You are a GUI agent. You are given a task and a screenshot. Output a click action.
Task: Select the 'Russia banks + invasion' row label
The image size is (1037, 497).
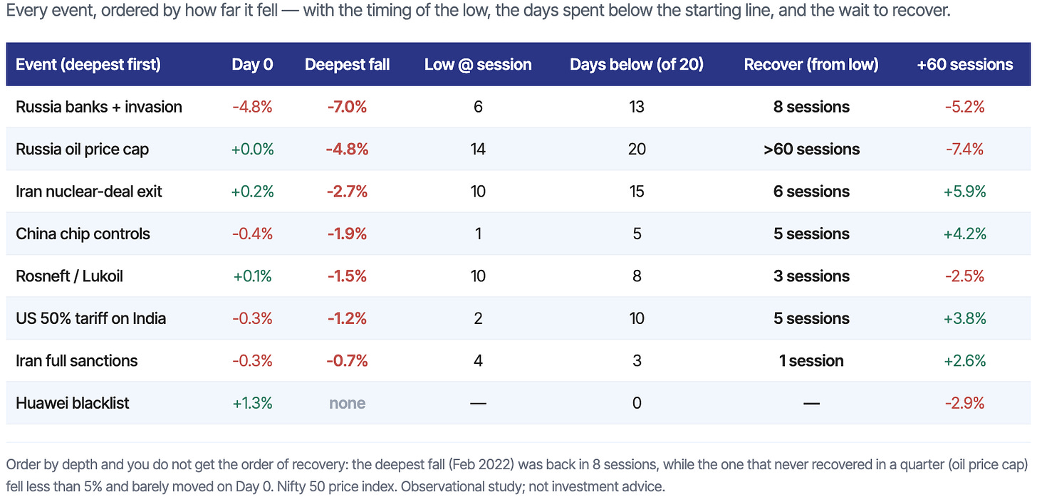pos(99,107)
